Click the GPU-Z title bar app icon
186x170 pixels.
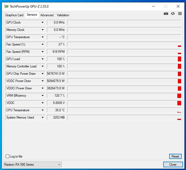coord(6,6)
